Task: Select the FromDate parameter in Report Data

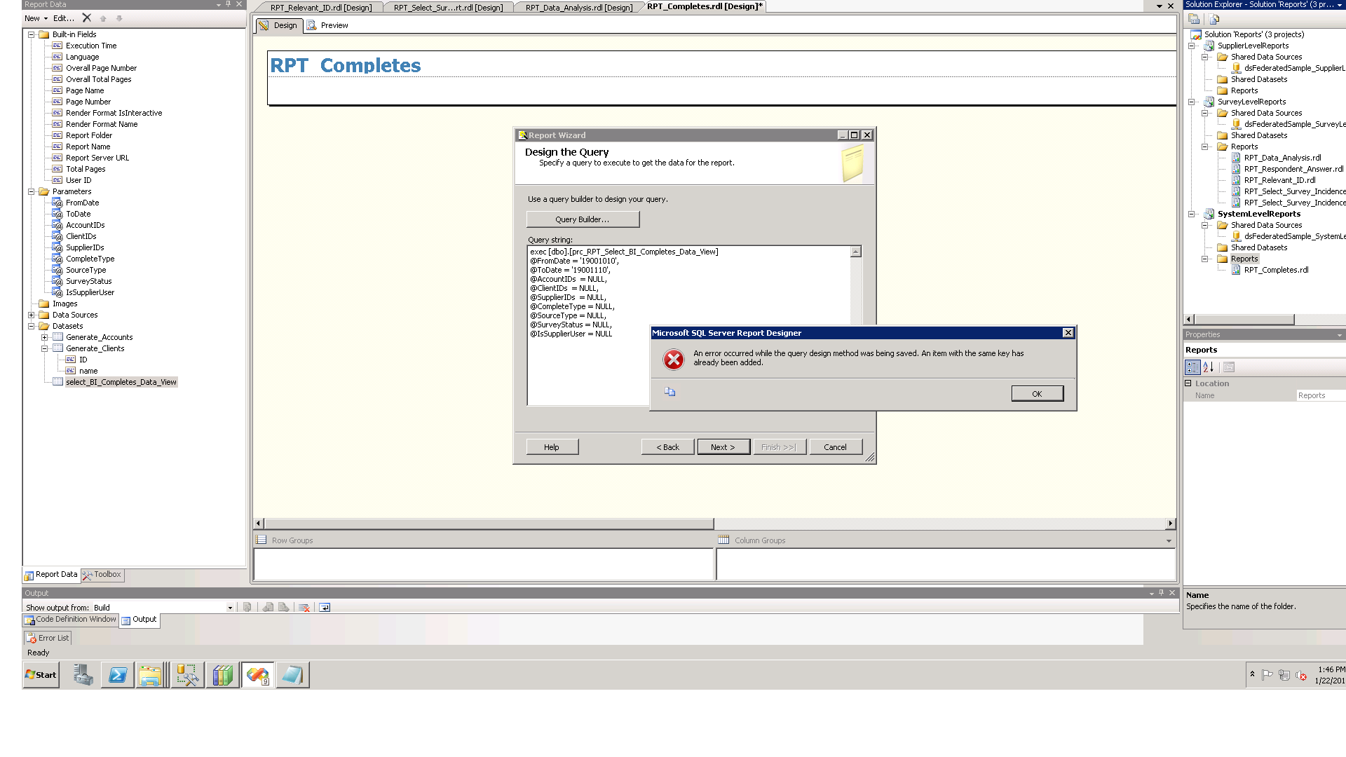Action: click(83, 203)
